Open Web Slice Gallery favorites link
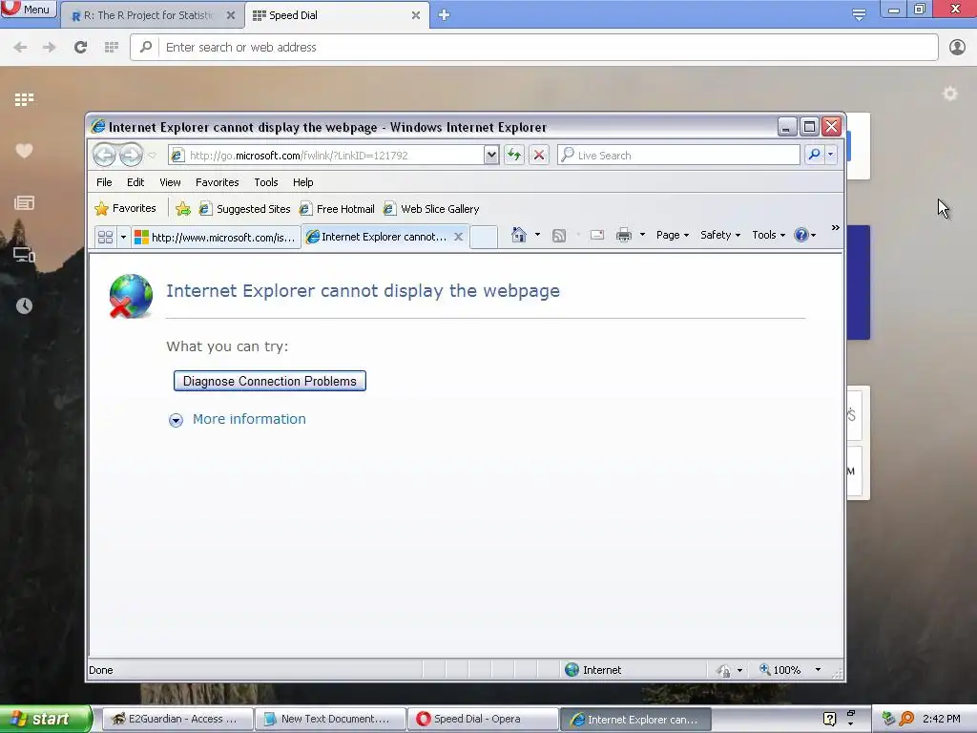The height and width of the screenshot is (733, 977). 431,209
